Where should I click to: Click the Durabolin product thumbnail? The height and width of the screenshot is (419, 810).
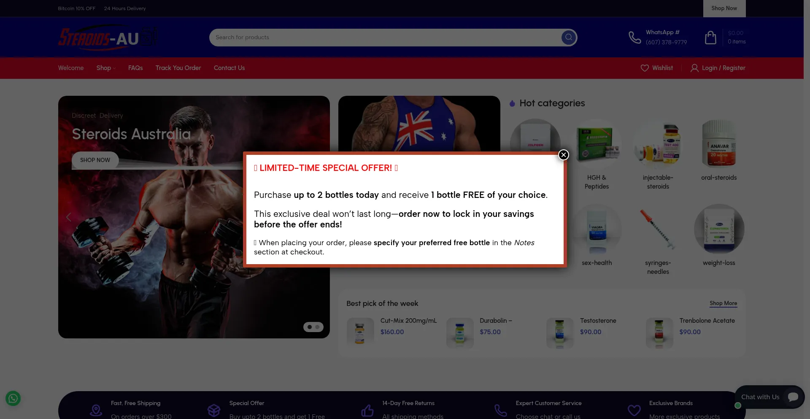pos(460,333)
